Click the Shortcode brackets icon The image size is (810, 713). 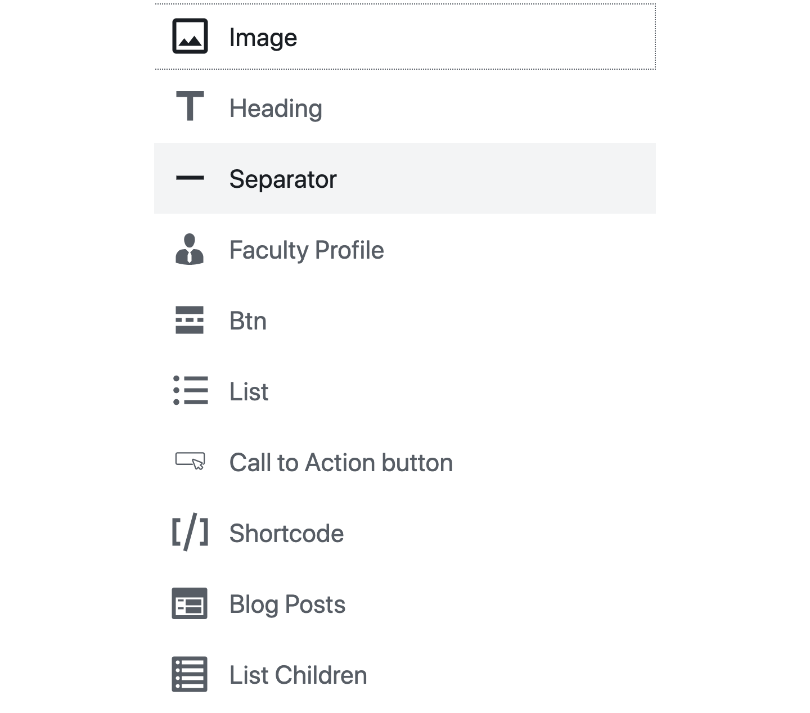(190, 532)
